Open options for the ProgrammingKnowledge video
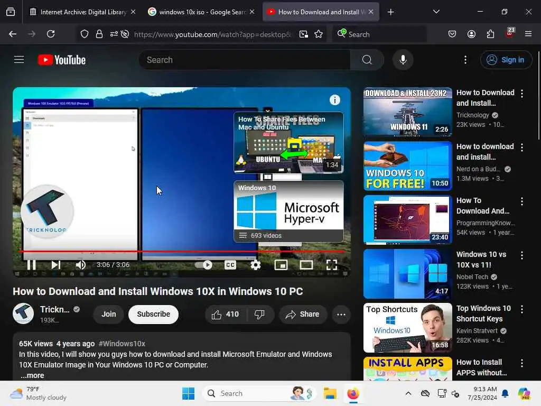This screenshot has width=541, height=406. (521, 201)
